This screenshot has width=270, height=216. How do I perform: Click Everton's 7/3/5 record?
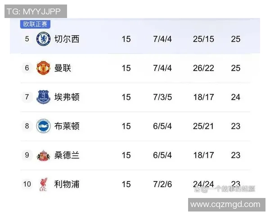click(x=162, y=97)
